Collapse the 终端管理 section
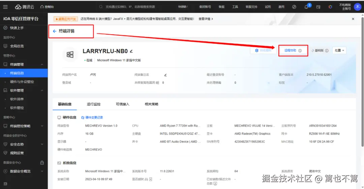 [42, 64]
